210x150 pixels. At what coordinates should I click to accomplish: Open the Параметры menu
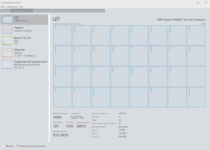coord(13,7)
